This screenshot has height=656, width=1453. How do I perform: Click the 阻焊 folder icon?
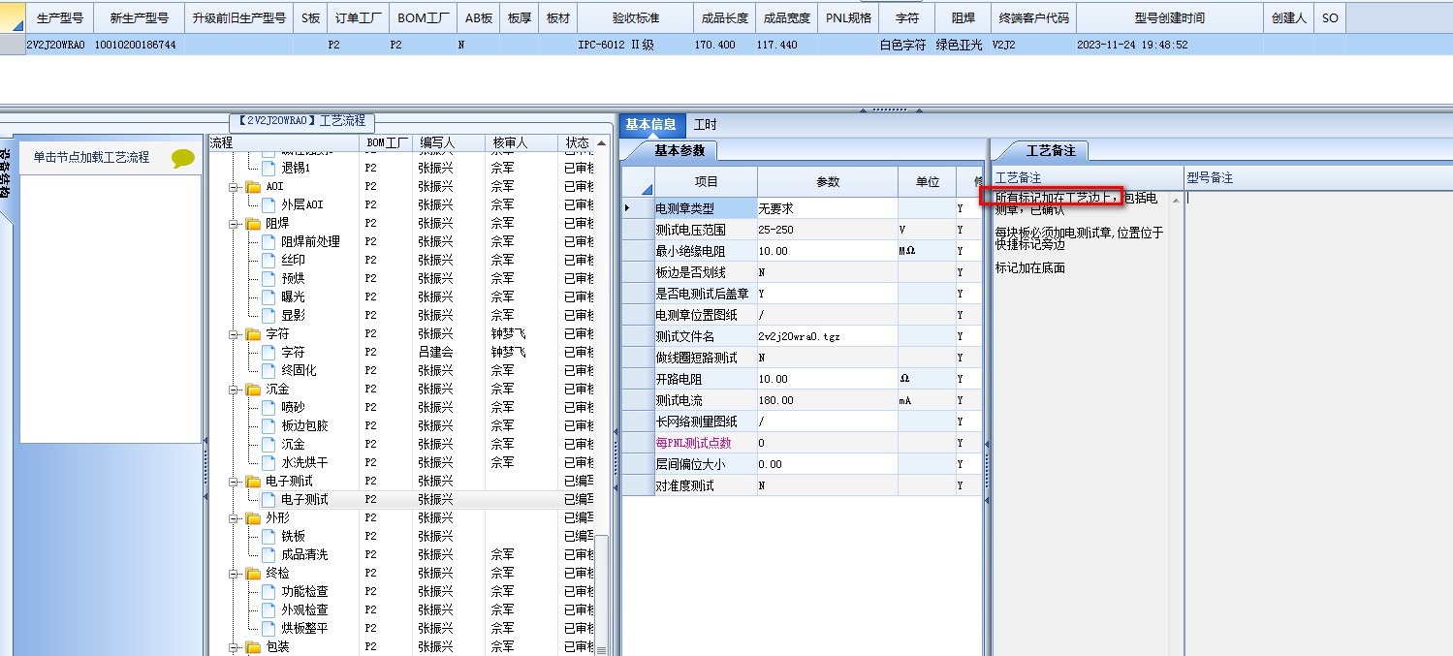click(x=254, y=224)
